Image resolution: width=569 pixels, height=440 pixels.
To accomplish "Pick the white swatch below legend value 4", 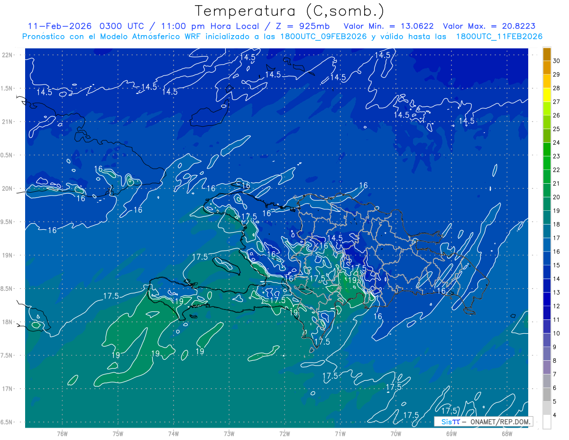I will tap(547, 422).
